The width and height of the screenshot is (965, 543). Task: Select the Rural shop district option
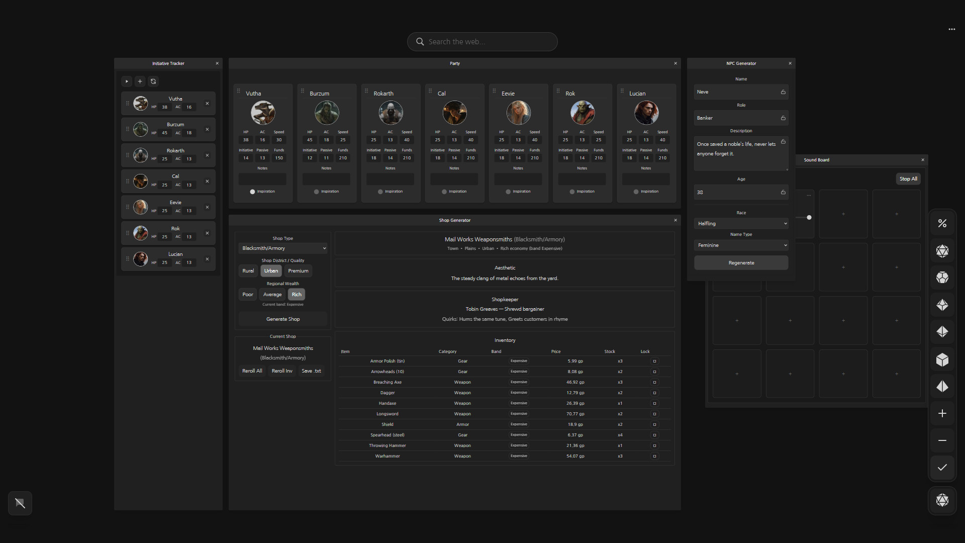coord(248,270)
